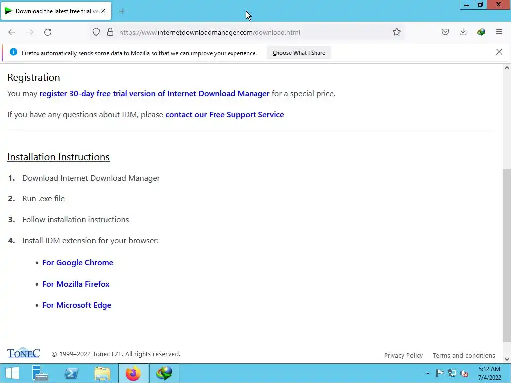This screenshot has height=383, width=511.
Task: Open the Windows Start menu
Action: [x=12, y=373]
